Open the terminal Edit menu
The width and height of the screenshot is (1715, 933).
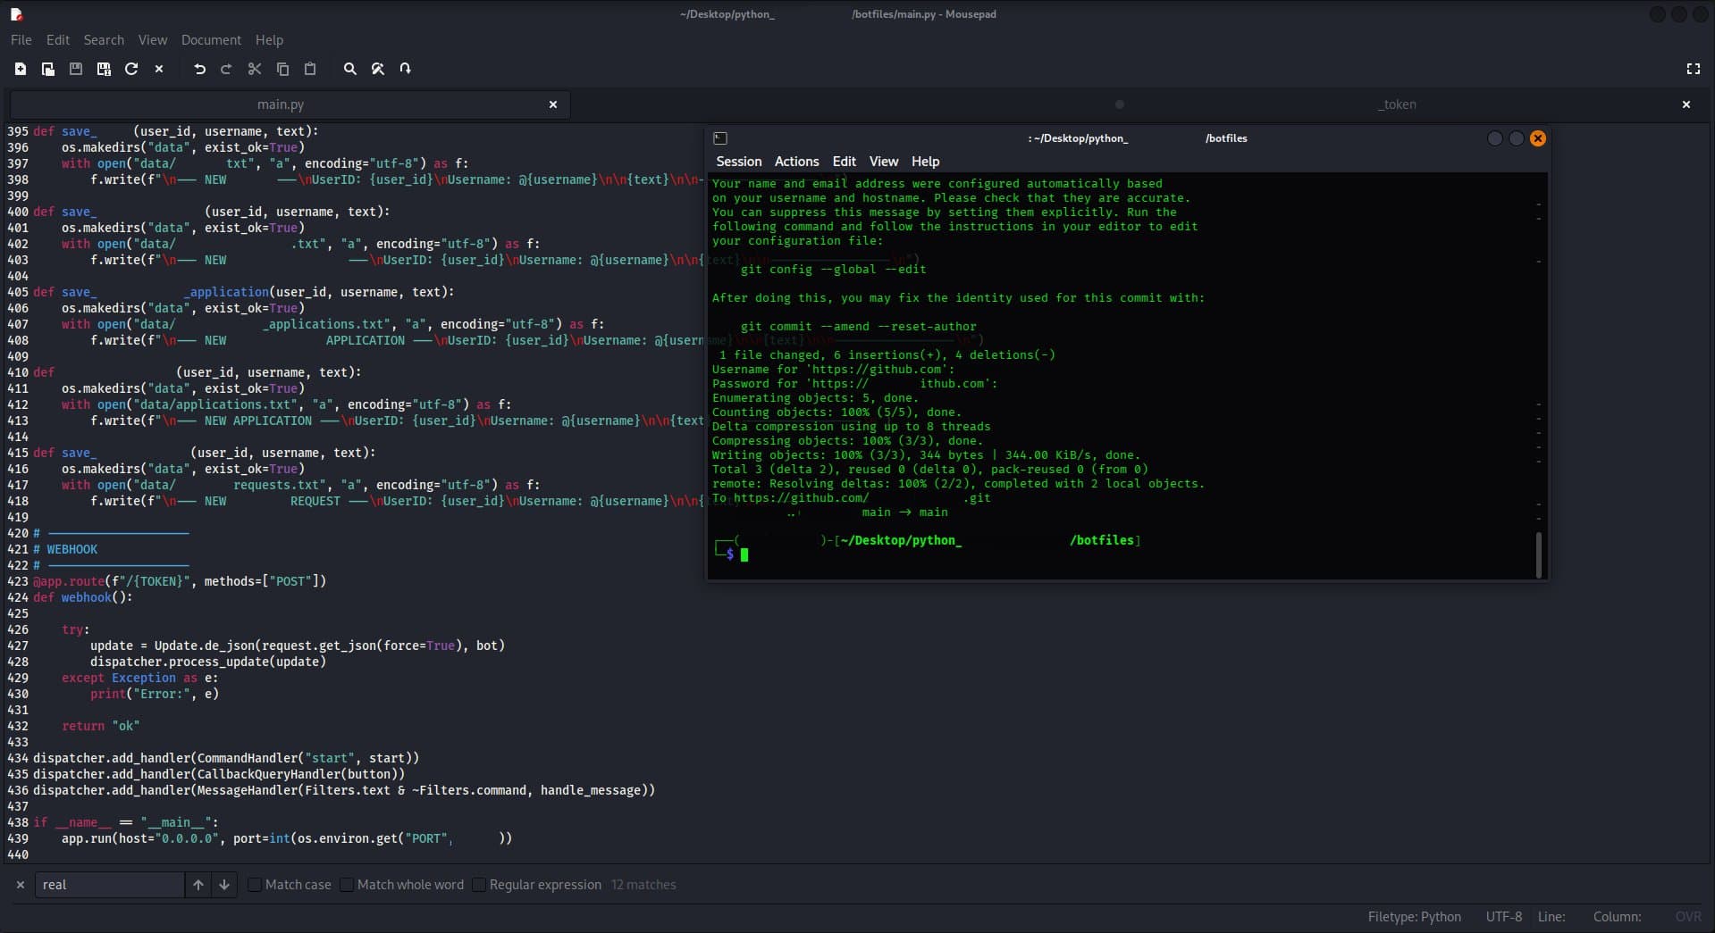(845, 162)
